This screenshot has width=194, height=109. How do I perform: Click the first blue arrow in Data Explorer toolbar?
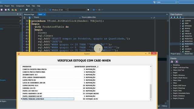(172, 17)
